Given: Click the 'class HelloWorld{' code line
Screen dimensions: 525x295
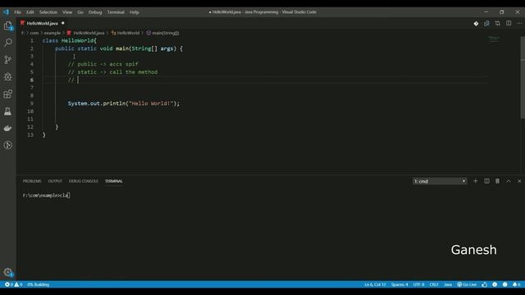Looking at the screenshot, I should pos(69,40).
